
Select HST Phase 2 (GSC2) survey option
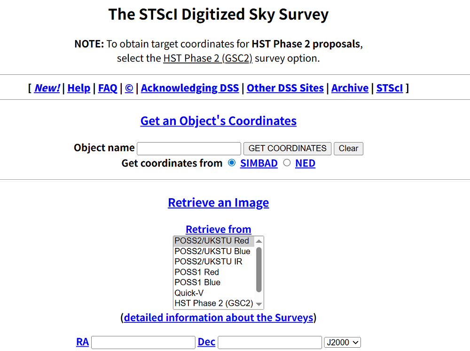[x=213, y=303]
